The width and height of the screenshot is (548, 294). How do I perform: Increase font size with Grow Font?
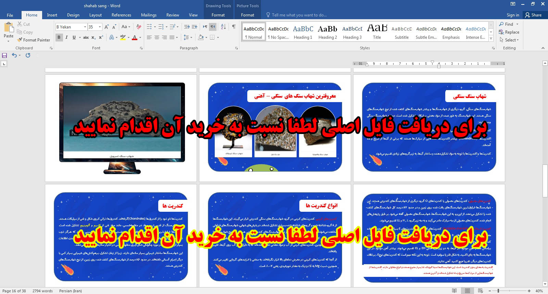click(x=107, y=27)
